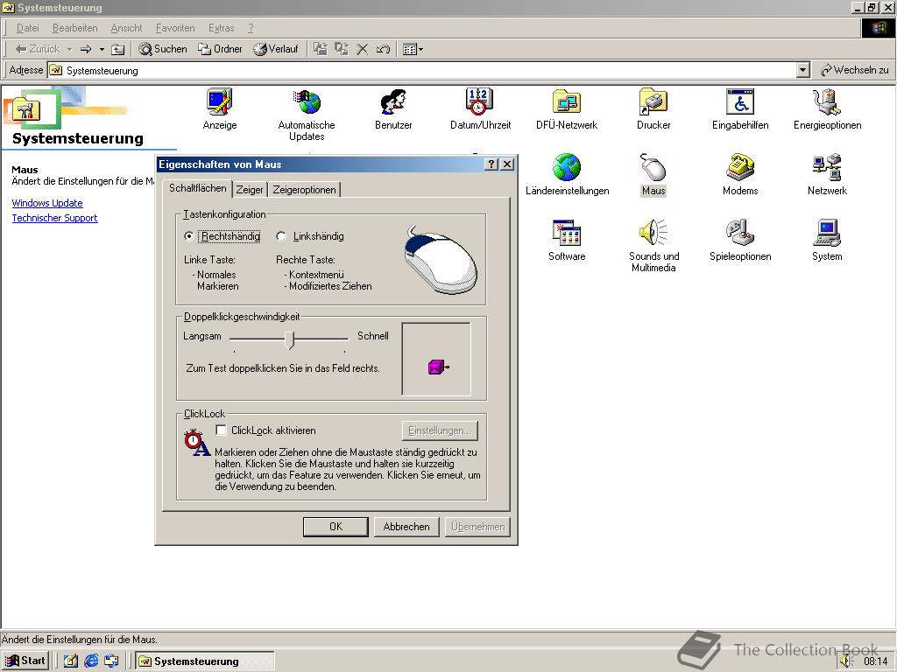The image size is (897, 672).
Task: Open the views dropdown toolbar button
Action: pyautogui.click(x=413, y=49)
